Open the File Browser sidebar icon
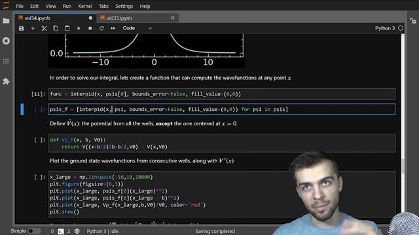The width and height of the screenshot is (419, 235). [6, 21]
